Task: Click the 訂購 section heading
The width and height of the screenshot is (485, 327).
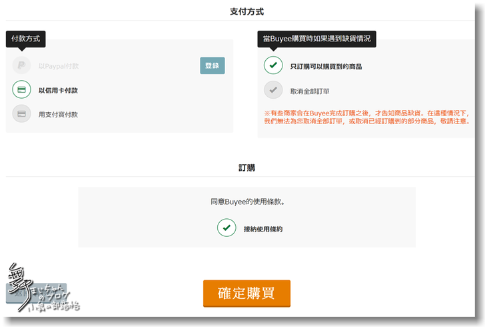Action: tap(246, 168)
